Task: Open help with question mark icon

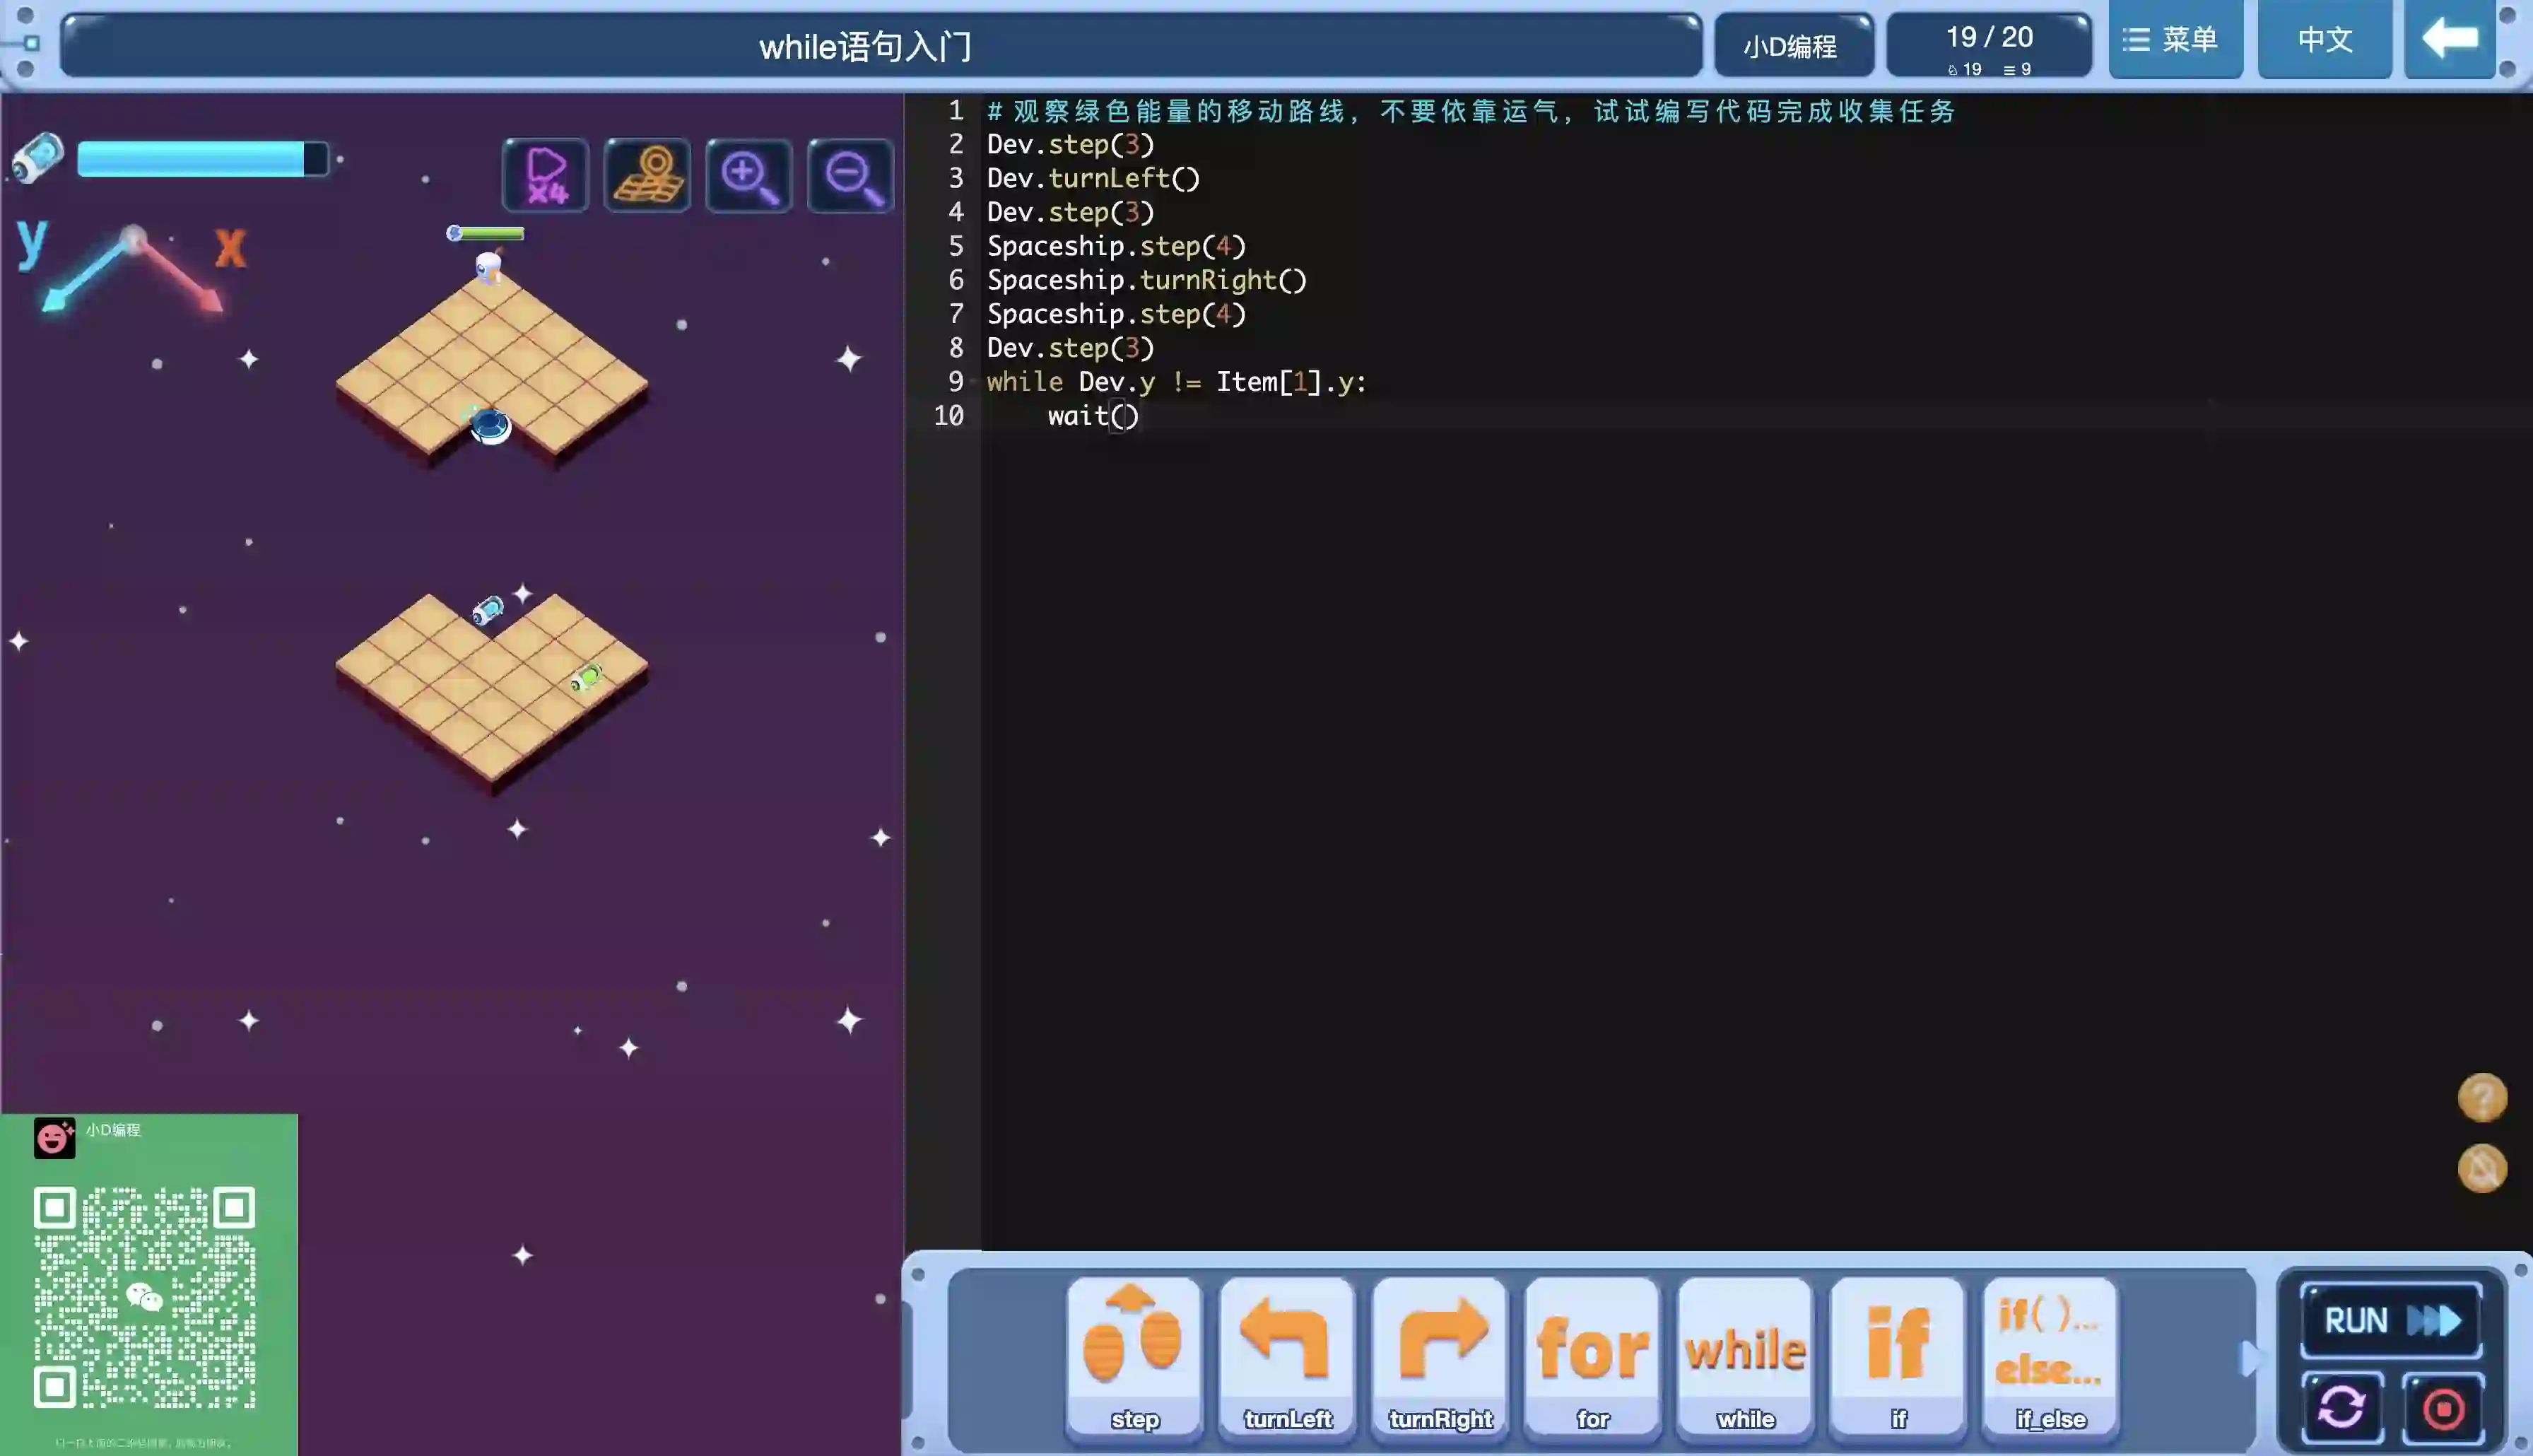Action: [x=2482, y=1097]
